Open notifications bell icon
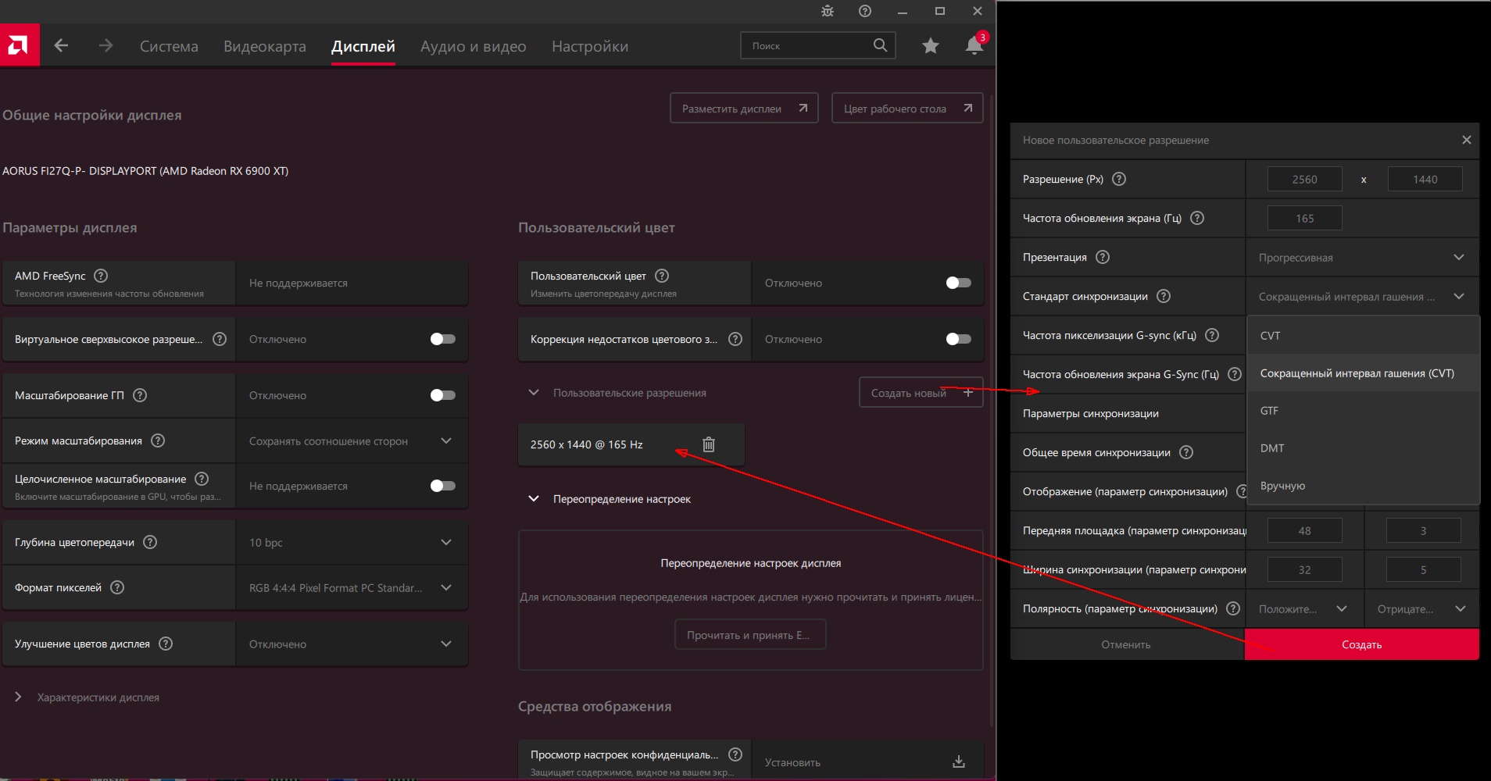Screen dimensions: 1491x781 pos(974,45)
